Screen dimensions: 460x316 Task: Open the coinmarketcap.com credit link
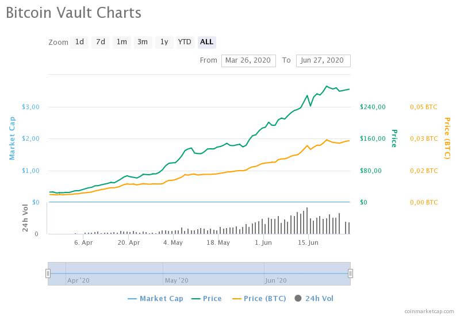(429, 311)
